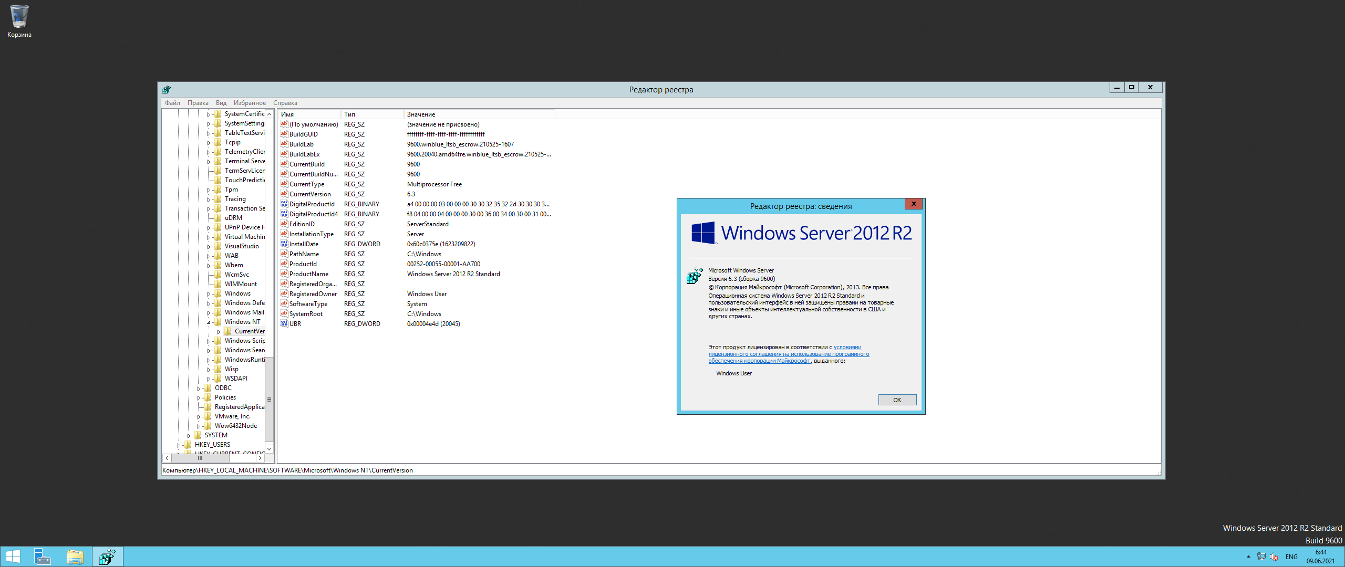Open the license terms link in dialog

(788, 354)
